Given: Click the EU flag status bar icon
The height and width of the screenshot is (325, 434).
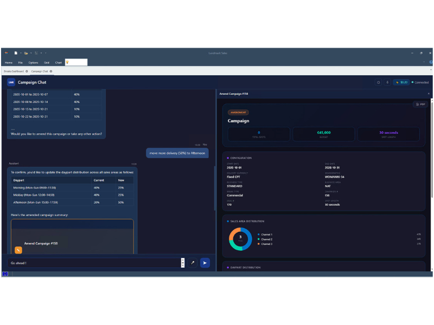Looking at the screenshot, I should coord(5,274).
